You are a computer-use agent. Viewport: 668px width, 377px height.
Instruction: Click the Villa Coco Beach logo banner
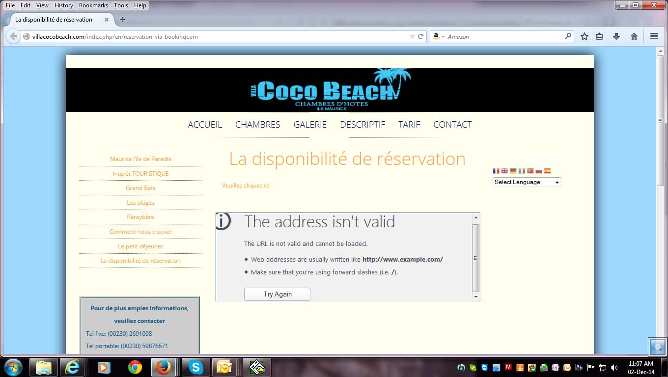click(x=330, y=90)
